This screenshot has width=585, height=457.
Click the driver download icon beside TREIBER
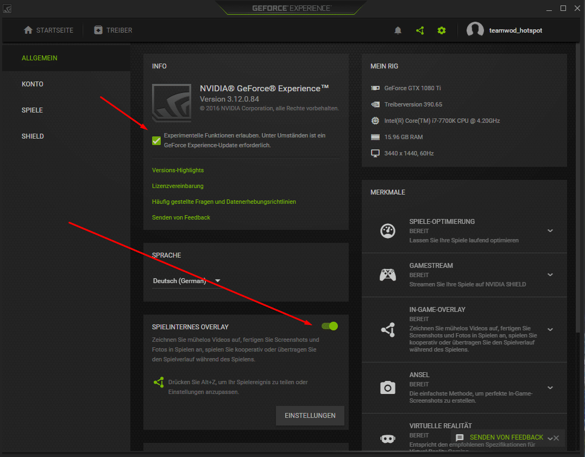(x=98, y=30)
